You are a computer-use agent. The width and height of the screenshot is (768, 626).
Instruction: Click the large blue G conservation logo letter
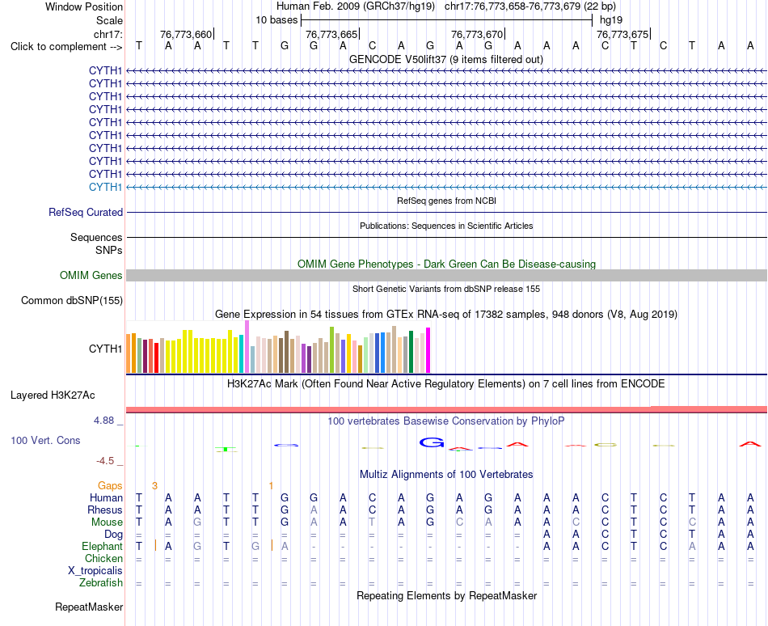coord(432,442)
